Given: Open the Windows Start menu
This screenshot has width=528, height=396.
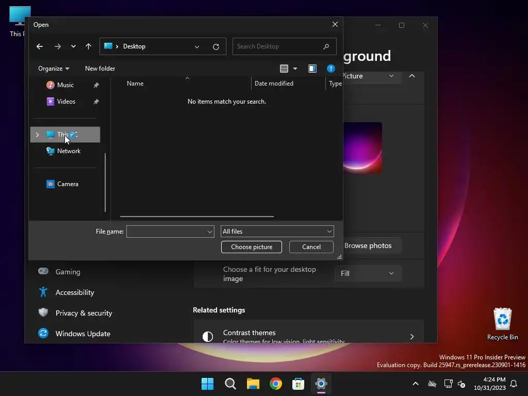Looking at the screenshot, I should tap(207, 384).
